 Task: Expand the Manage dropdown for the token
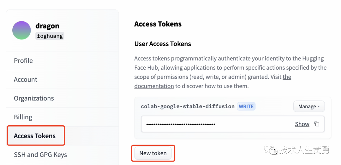click(309, 106)
